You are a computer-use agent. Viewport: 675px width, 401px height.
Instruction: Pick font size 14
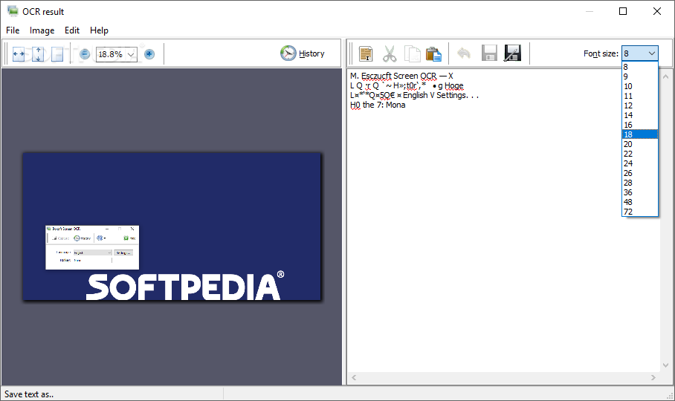[x=640, y=115]
